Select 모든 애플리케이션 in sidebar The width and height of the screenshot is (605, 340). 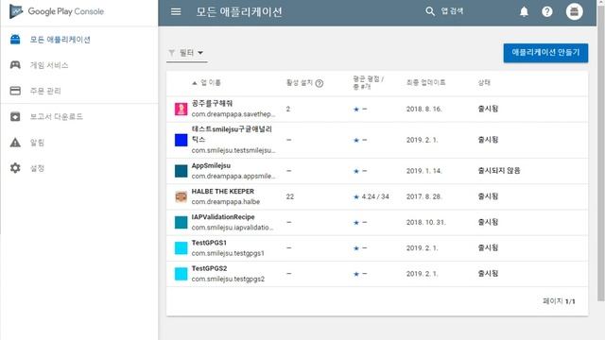pos(79,40)
